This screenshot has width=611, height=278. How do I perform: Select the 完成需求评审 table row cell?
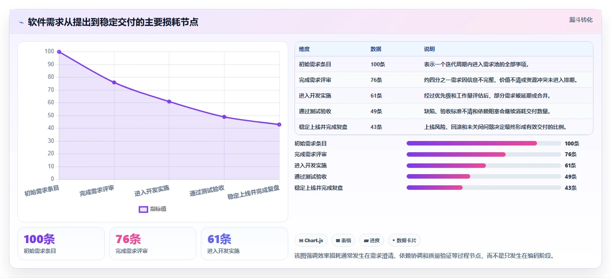coord(315,80)
